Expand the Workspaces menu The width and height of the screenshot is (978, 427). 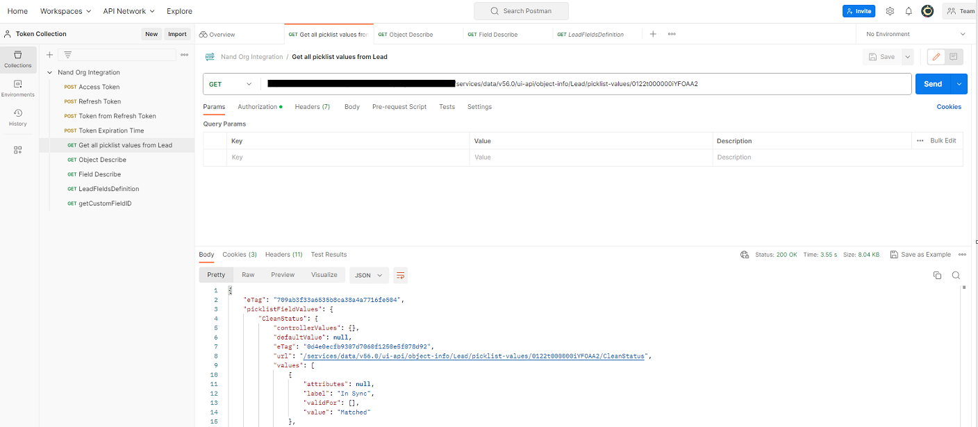[x=65, y=11]
